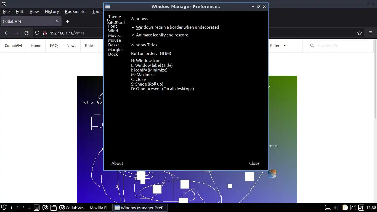Activate the CollabVM Mozilla Firefox taskbar entry
The image size is (377, 212).
[x=85, y=208]
